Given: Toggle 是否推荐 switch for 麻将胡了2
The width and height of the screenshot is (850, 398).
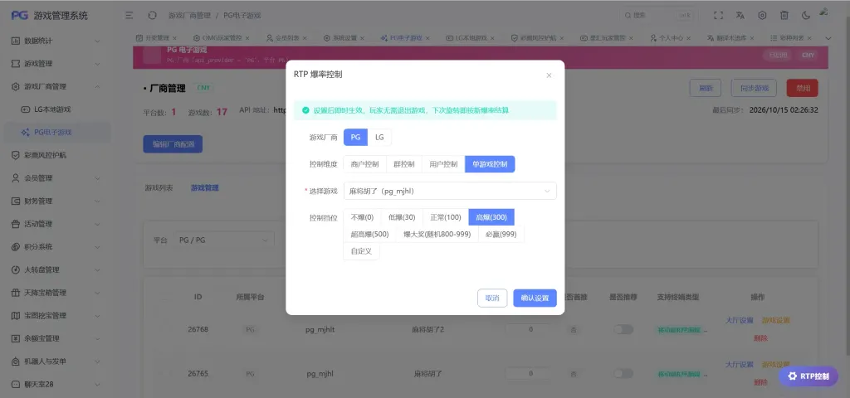Looking at the screenshot, I should pyautogui.click(x=623, y=329).
